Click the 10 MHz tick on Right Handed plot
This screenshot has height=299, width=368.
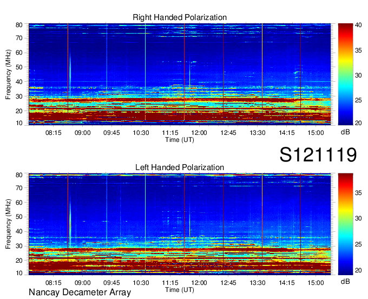pos(19,123)
